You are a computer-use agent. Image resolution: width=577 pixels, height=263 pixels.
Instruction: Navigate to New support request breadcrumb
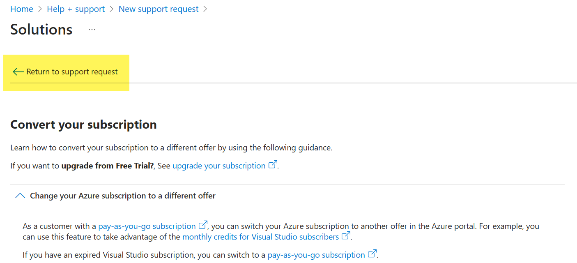pyautogui.click(x=159, y=9)
